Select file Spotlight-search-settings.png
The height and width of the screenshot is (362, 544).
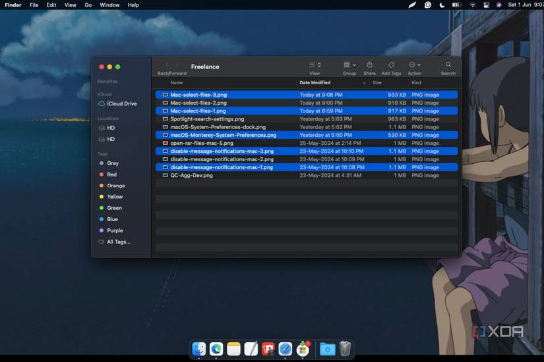tap(307, 119)
